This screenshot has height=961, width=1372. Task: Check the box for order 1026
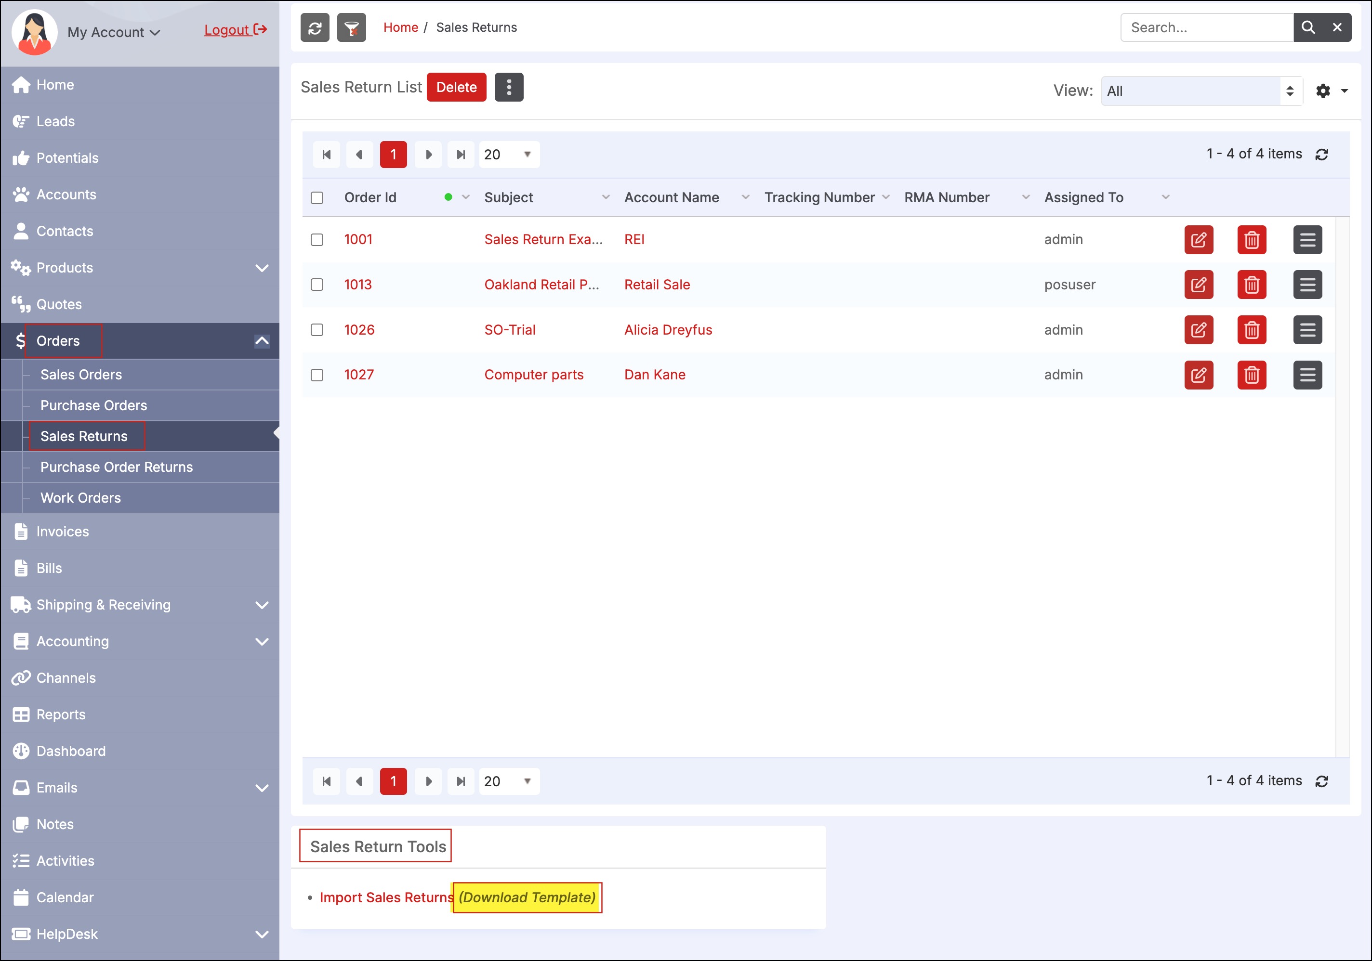317,330
